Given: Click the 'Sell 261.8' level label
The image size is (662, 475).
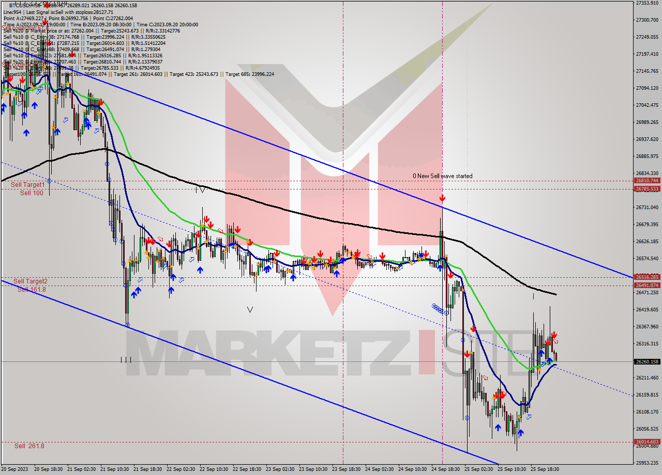Looking at the screenshot, I should [29, 446].
